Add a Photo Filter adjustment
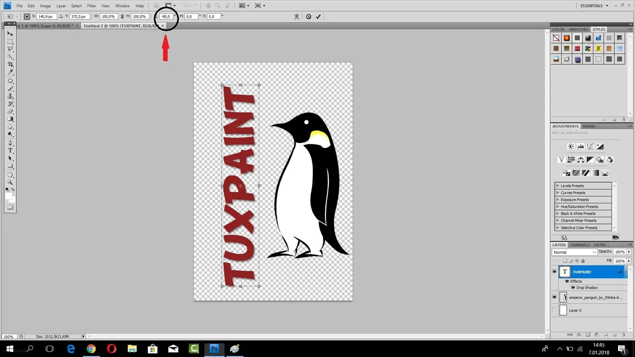Viewport: 635px width, 357px height. [600, 159]
